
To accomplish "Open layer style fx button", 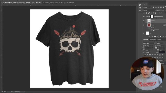I will 152,36.
